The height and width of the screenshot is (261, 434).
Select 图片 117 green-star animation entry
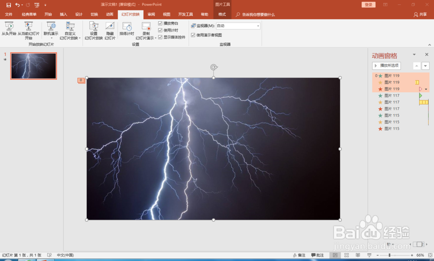[400, 96]
